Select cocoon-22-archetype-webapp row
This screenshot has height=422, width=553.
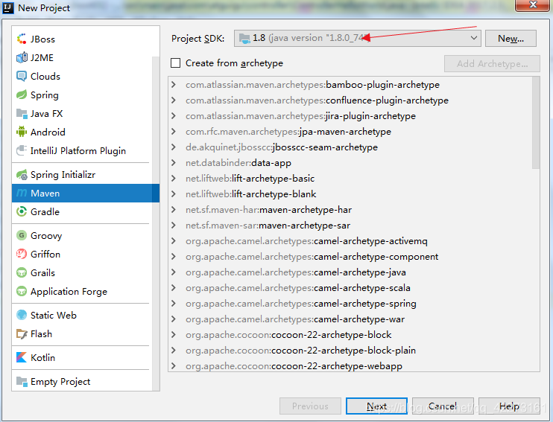coord(350,365)
